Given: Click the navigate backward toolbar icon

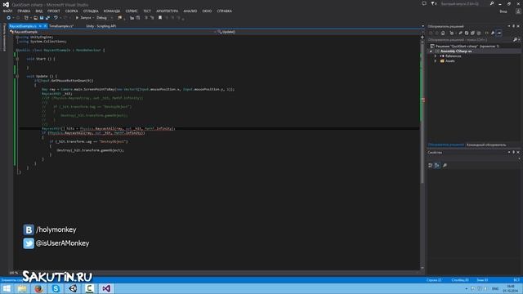Looking at the screenshot, I should (x=8, y=18).
